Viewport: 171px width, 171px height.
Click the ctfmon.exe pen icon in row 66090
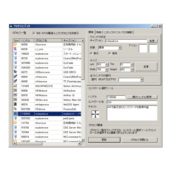pos(15,81)
